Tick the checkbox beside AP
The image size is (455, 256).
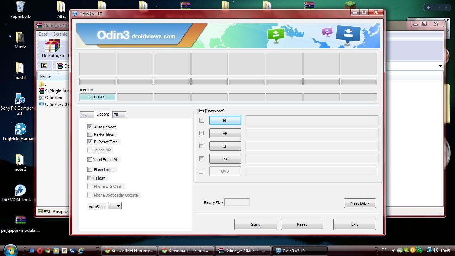tap(202, 133)
